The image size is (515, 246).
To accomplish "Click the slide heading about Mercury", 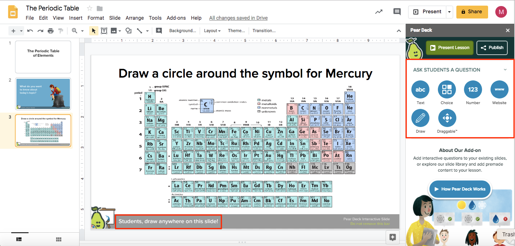I will (x=245, y=74).
